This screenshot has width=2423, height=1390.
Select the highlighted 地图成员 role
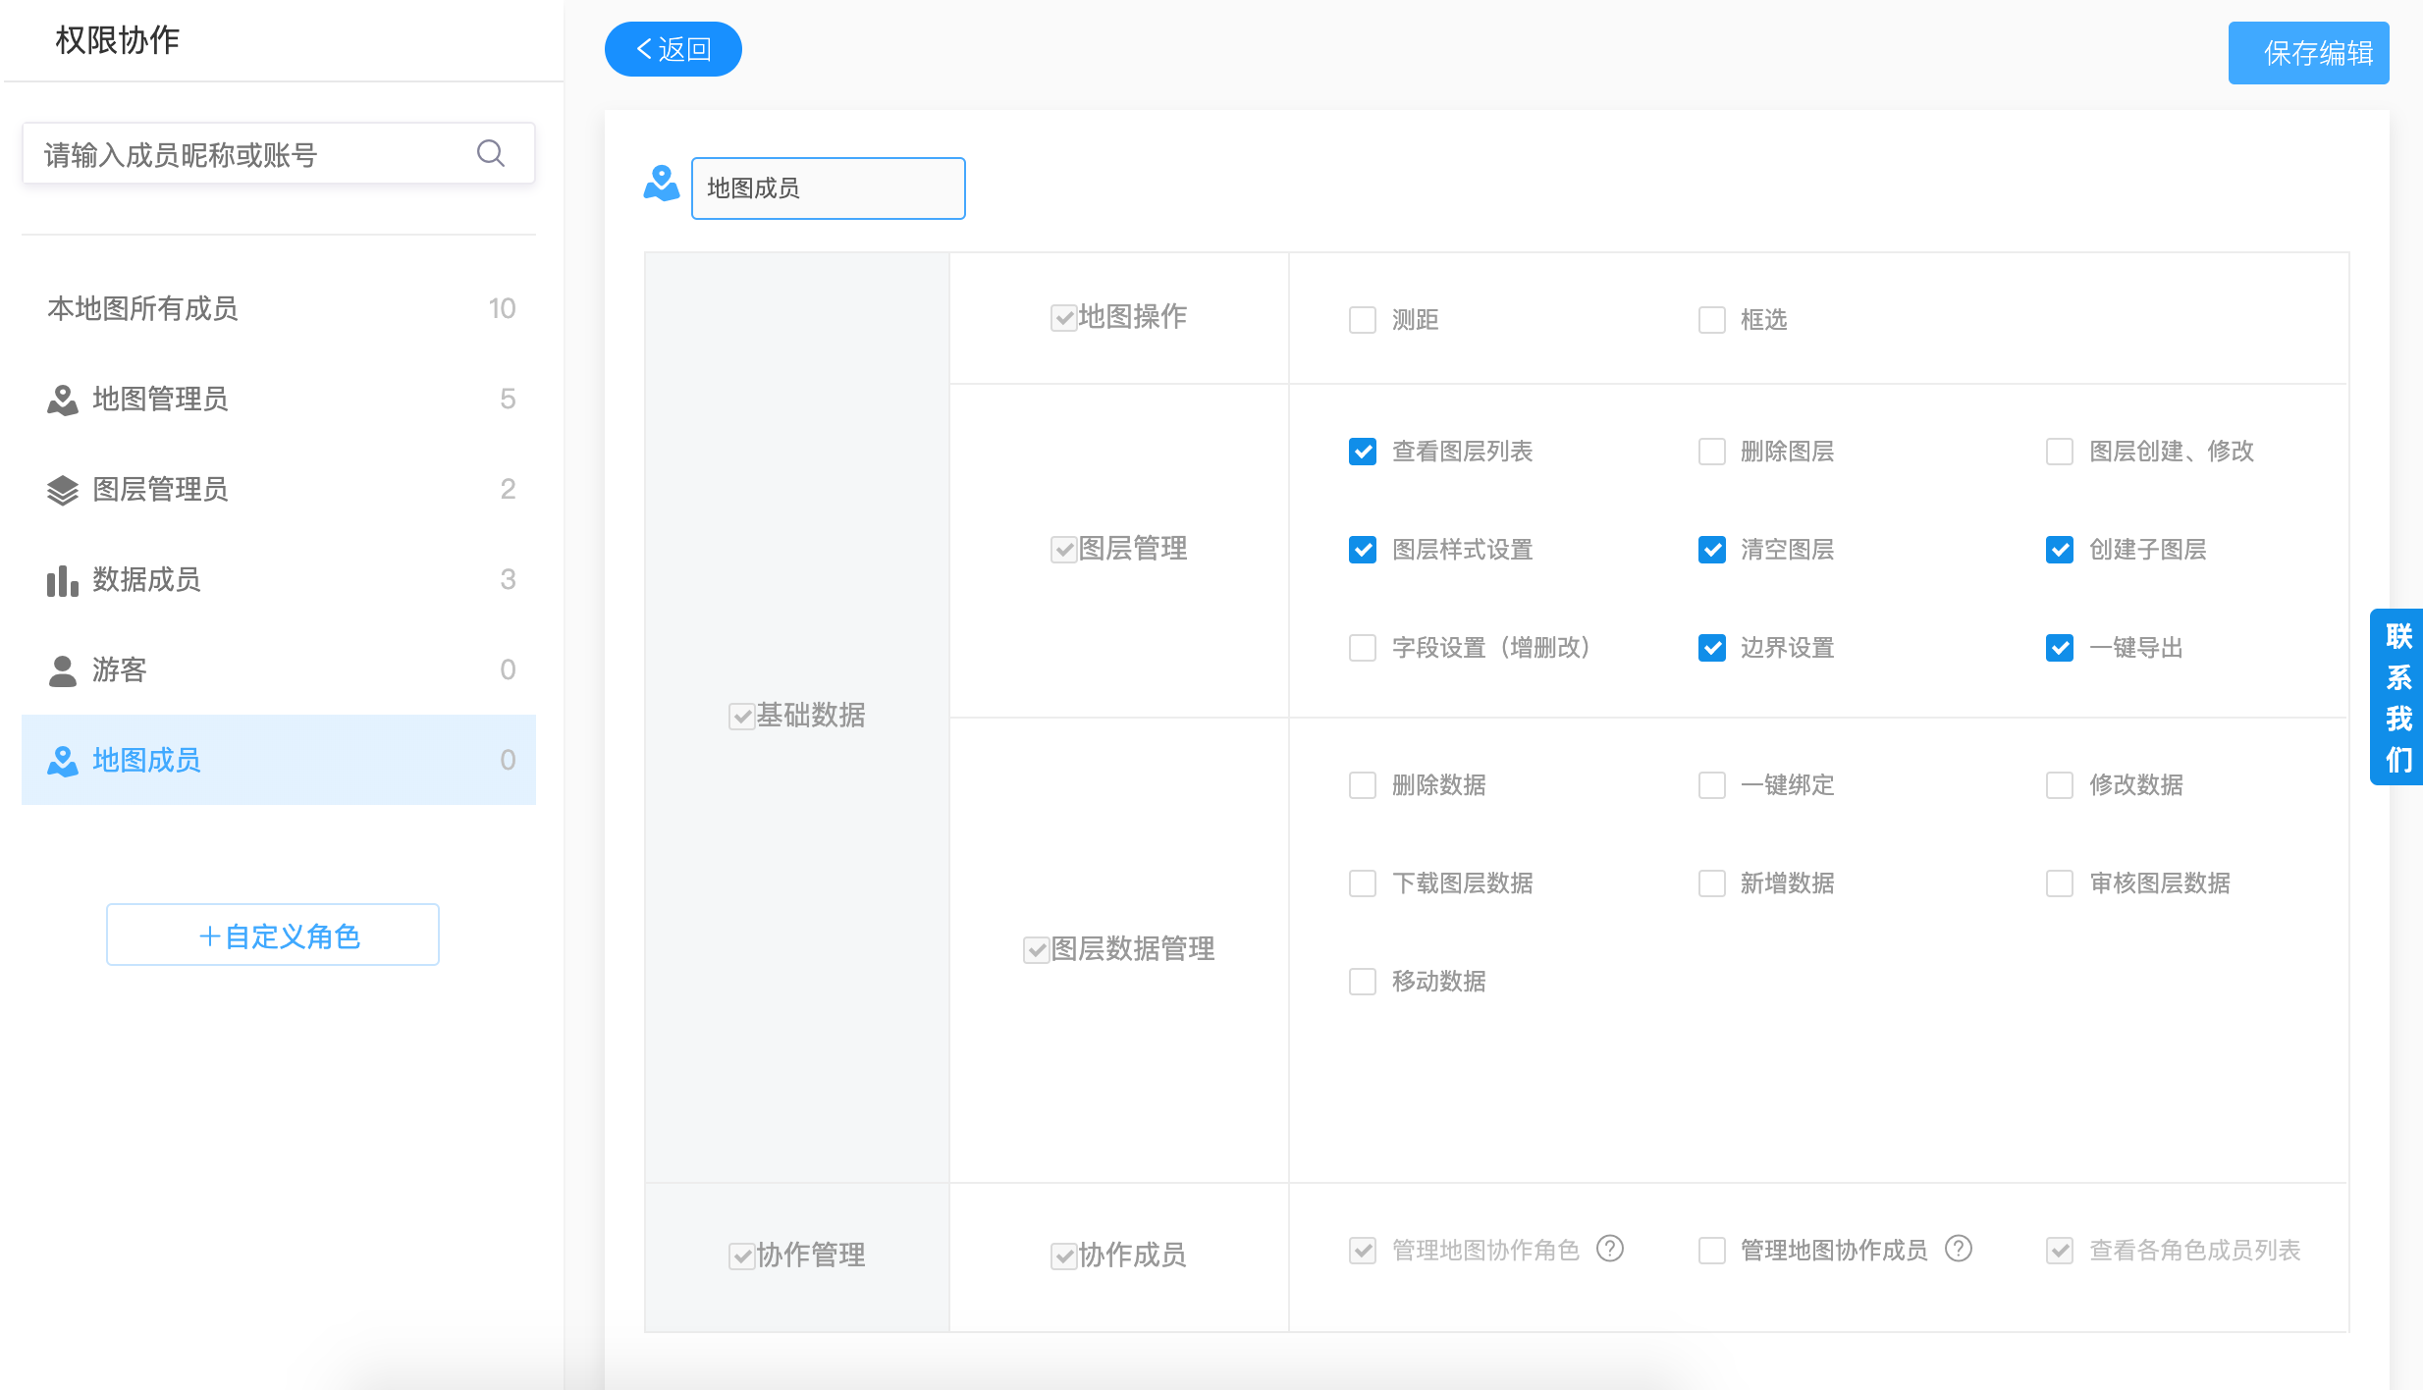pos(279,760)
